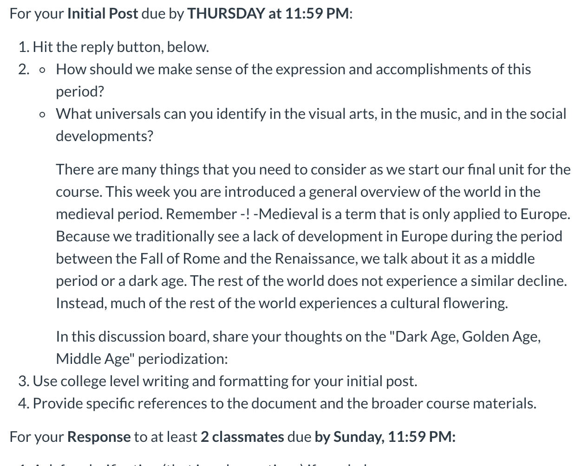588x466 pixels.
Task: Click the question starting "How should we make sense"
Action: (x=293, y=69)
